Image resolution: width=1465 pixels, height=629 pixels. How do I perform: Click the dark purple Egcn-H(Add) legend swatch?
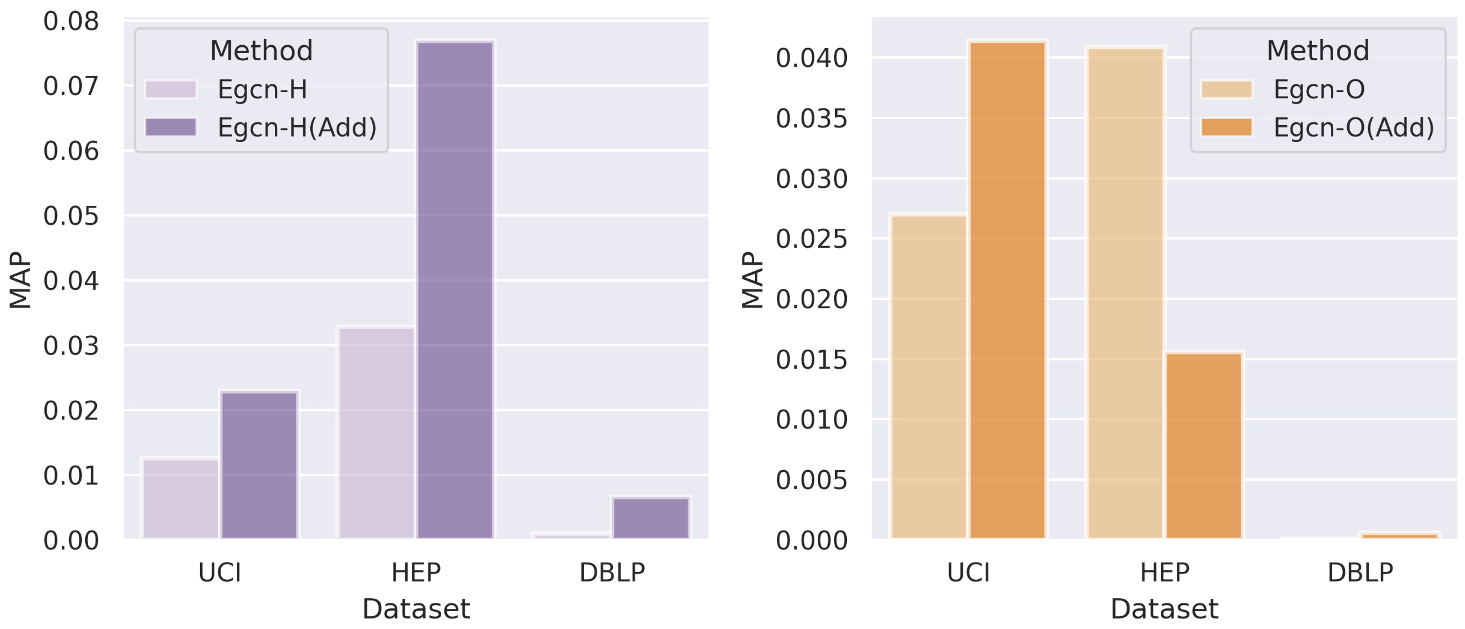170,127
